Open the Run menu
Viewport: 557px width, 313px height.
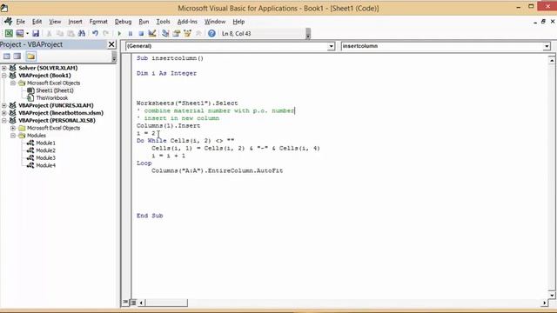click(x=144, y=22)
